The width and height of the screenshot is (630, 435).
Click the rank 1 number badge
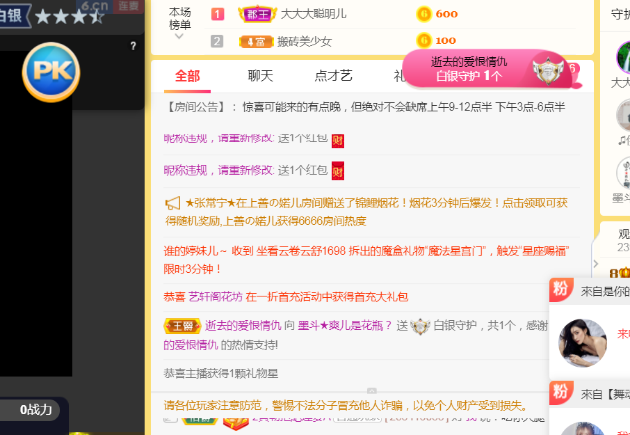pyautogui.click(x=218, y=15)
